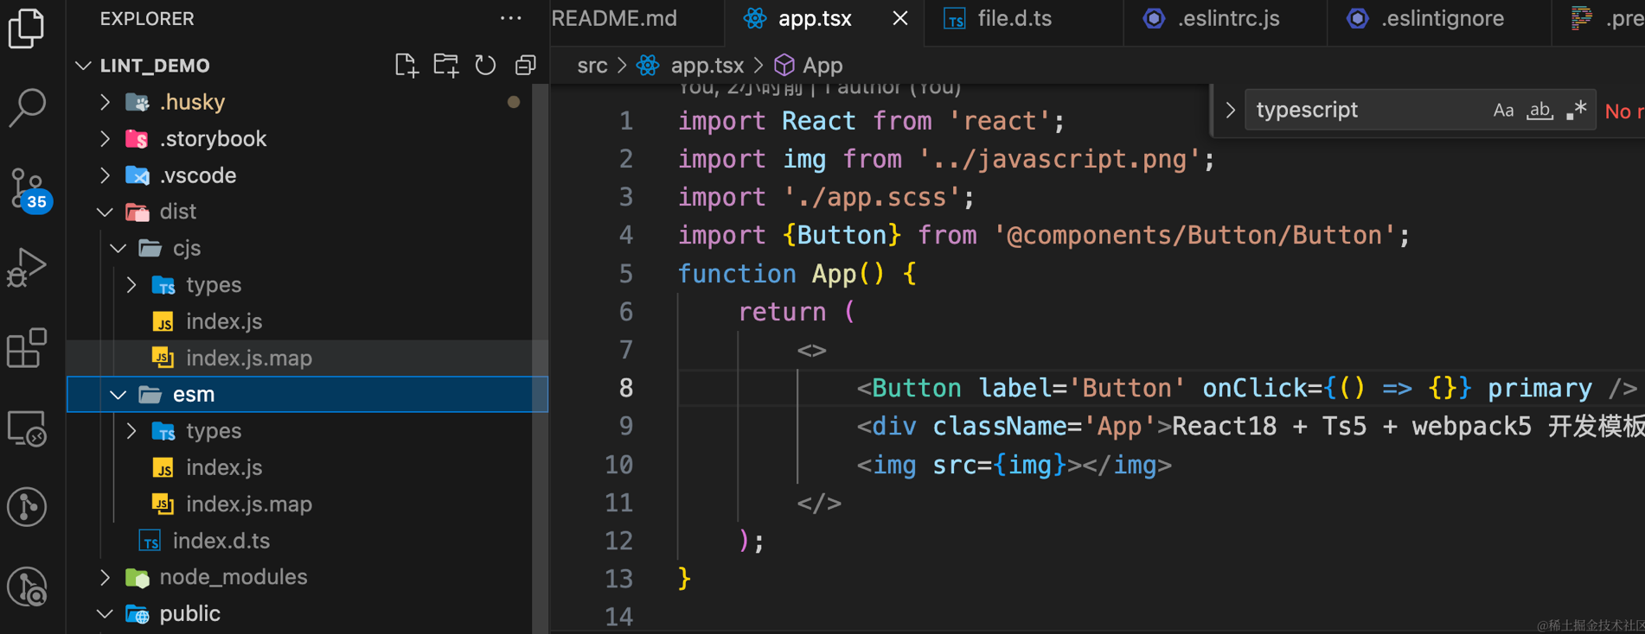Toggle Match Case in find widget

click(x=1503, y=111)
